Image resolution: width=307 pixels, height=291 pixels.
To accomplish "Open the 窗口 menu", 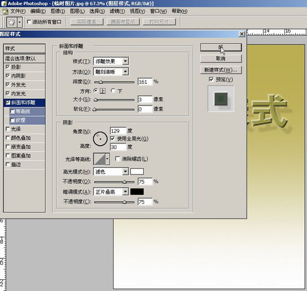I will pos(158,11).
